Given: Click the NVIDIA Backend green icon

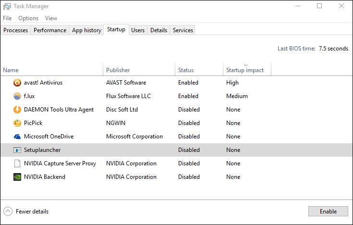Looking at the screenshot, I should 17,177.
